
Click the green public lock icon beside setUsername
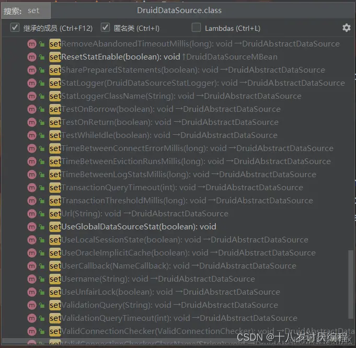coord(42,279)
